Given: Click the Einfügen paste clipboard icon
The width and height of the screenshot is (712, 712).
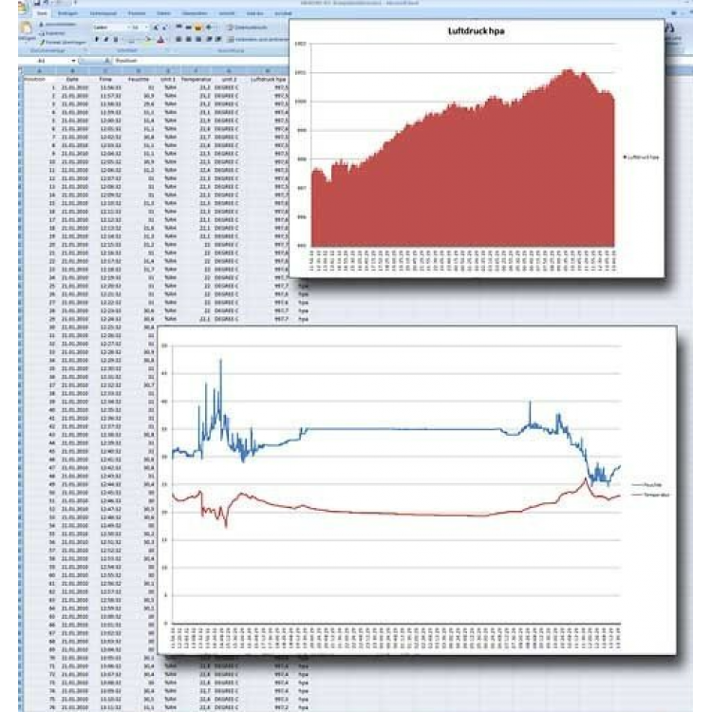Looking at the screenshot, I should click(26, 28).
